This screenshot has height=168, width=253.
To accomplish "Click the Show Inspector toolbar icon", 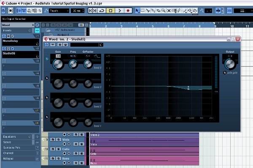I will 19,11.
